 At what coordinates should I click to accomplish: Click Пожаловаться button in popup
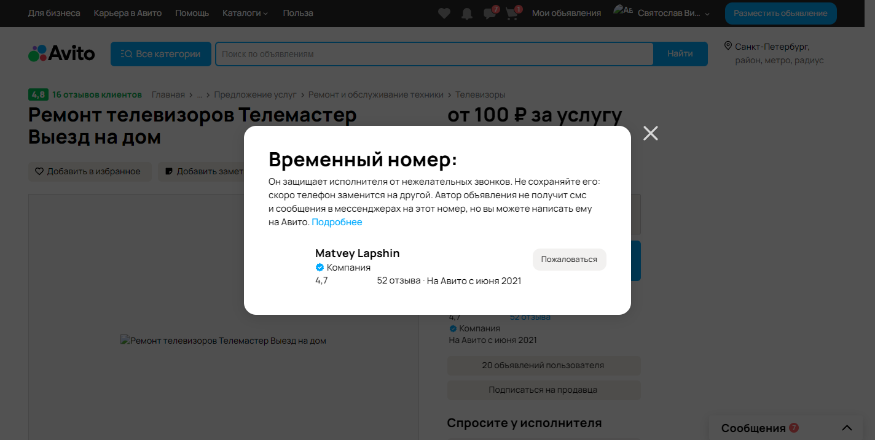[x=569, y=259]
